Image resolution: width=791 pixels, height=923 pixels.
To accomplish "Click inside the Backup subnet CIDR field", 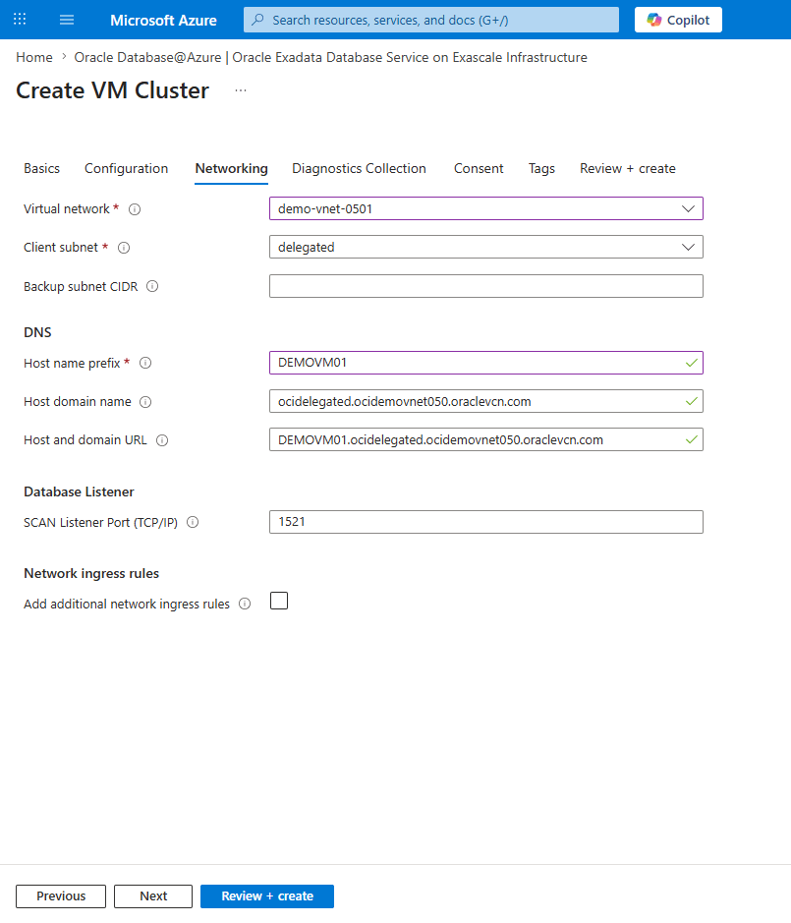I will pos(485,285).
